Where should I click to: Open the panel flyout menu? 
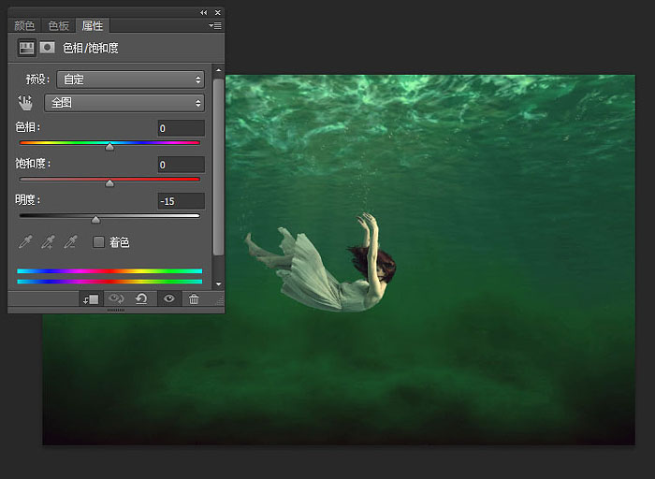tap(215, 26)
